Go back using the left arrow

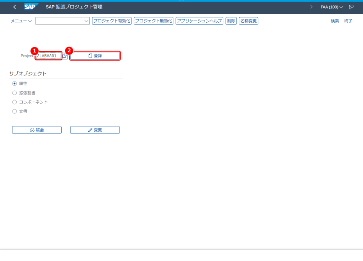[x=15, y=7]
